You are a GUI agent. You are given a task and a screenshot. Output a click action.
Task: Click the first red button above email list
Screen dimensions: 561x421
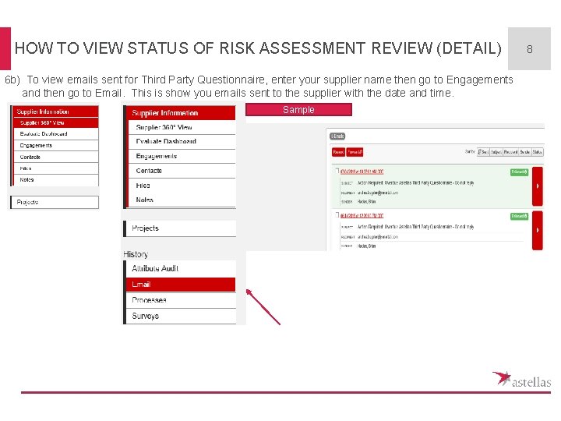click(338, 152)
